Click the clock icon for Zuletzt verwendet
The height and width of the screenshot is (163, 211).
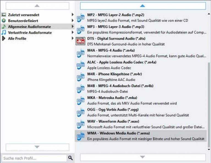pyautogui.click(x=4, y=15)
